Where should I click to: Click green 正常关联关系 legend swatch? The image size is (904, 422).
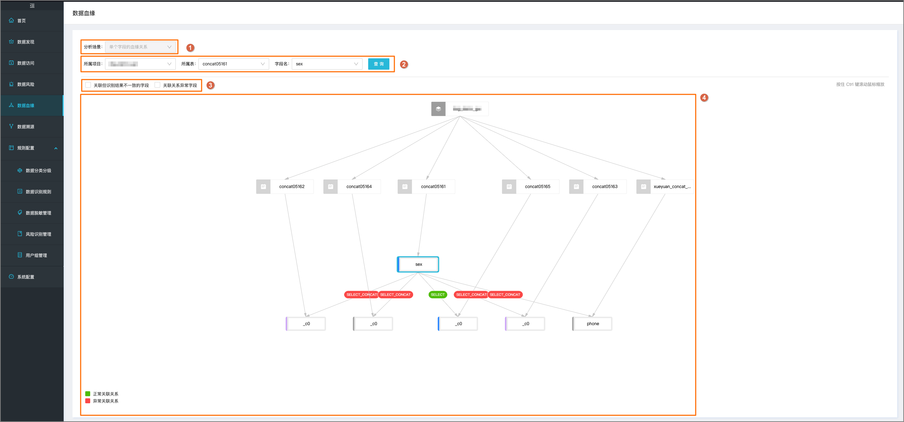tap(88, 394)
